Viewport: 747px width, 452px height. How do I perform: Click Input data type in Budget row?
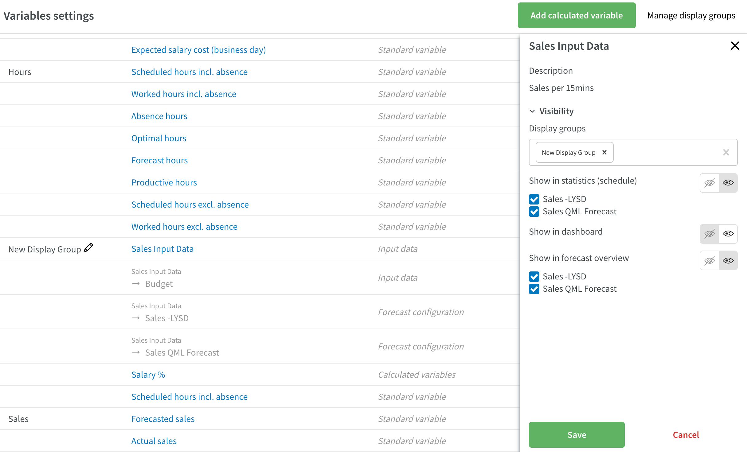(398, 278)
